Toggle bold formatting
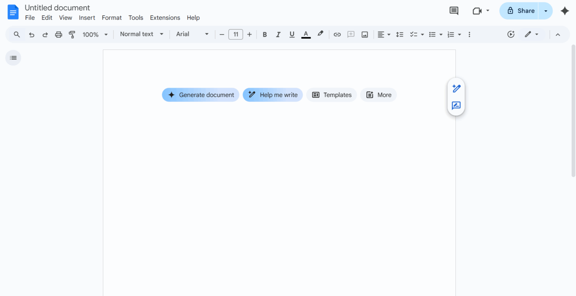Viewport: 576px width, 296px height. pyautogui.click(x=265, y=34)
